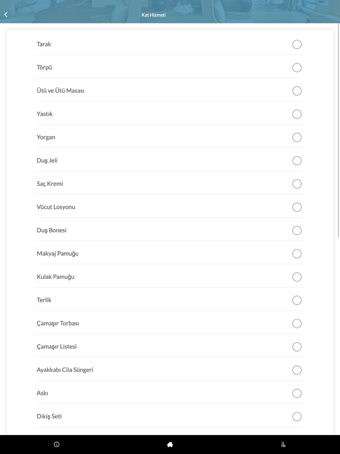
Task: Select the Ayakkabı Cila Süngeri radio button
Action: click(297, 370)
